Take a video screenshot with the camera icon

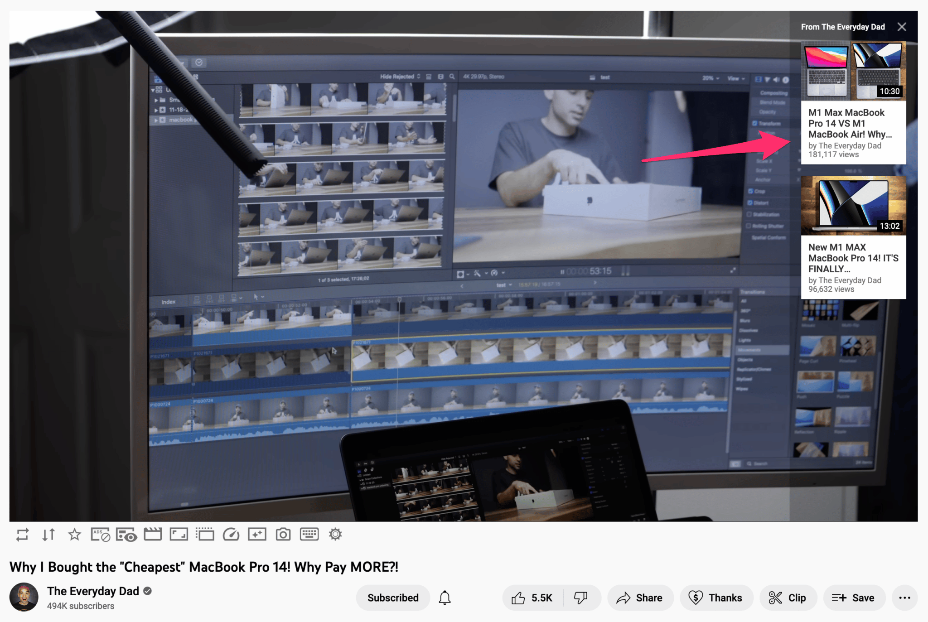click(283, 535)
